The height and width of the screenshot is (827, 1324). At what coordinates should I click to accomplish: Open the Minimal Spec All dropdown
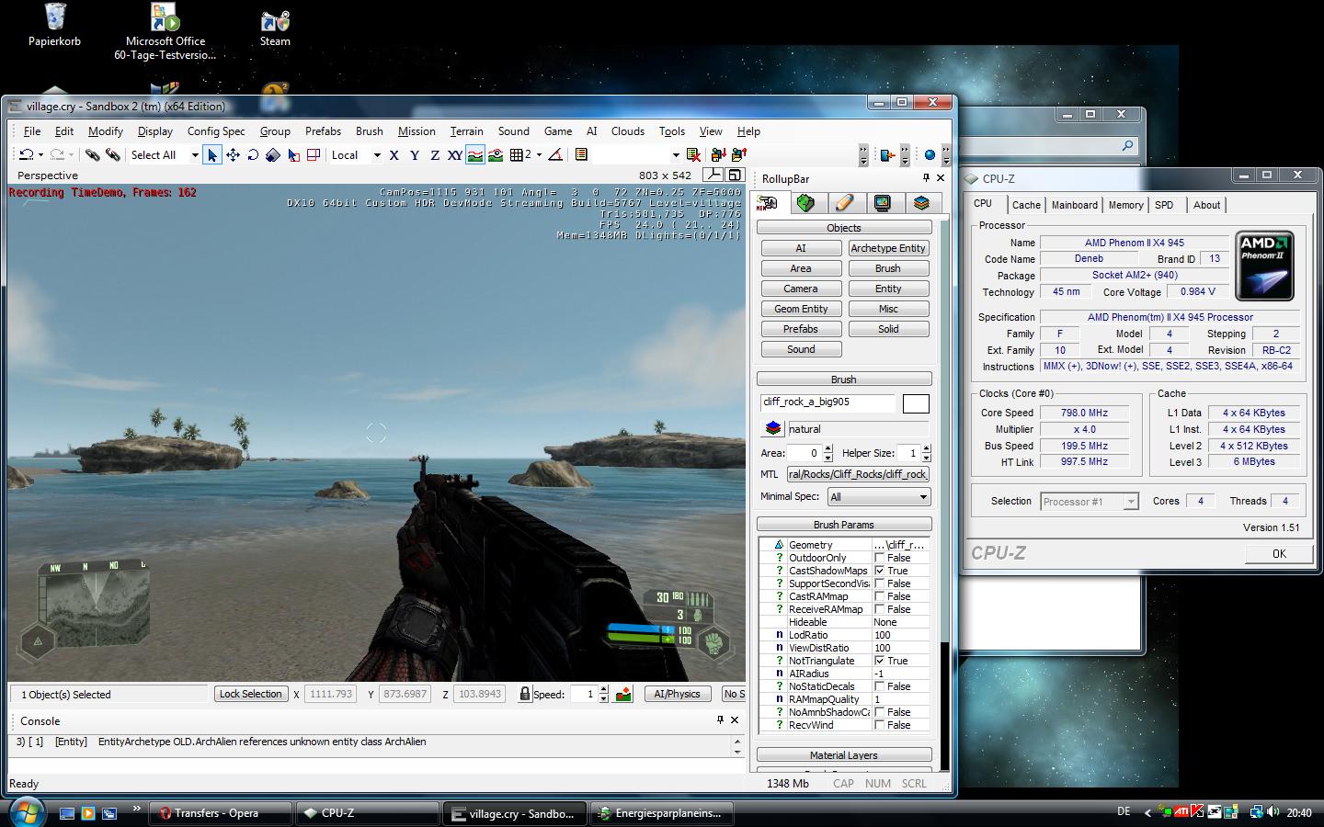pos(879,497)
